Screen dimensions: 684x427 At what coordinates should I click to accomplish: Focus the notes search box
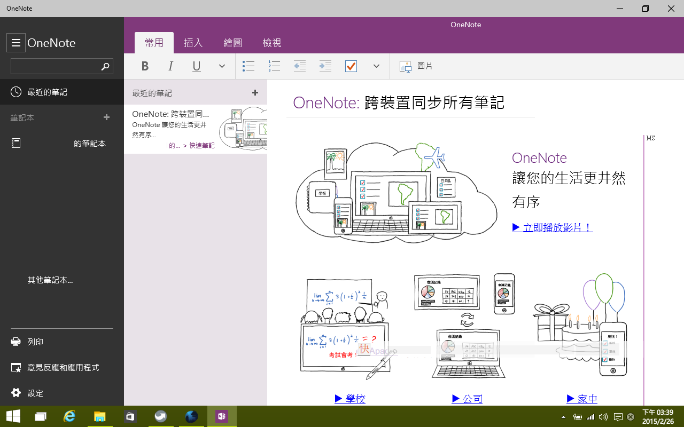pos(62,66)
